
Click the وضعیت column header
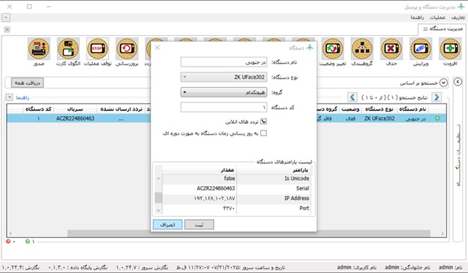(350, 109)
